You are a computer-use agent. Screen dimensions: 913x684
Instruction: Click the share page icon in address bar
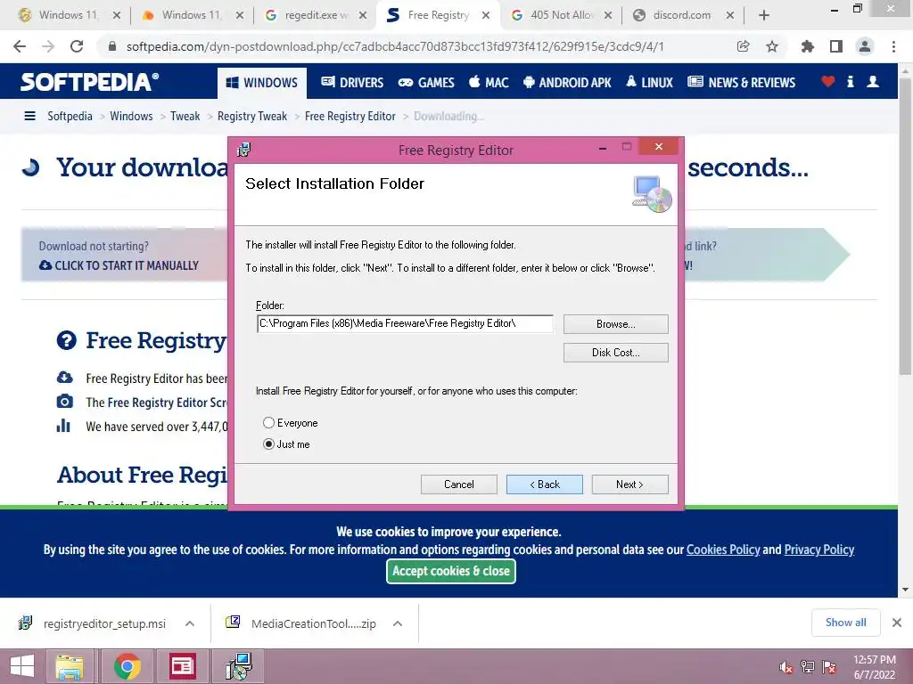coord(743,46)
